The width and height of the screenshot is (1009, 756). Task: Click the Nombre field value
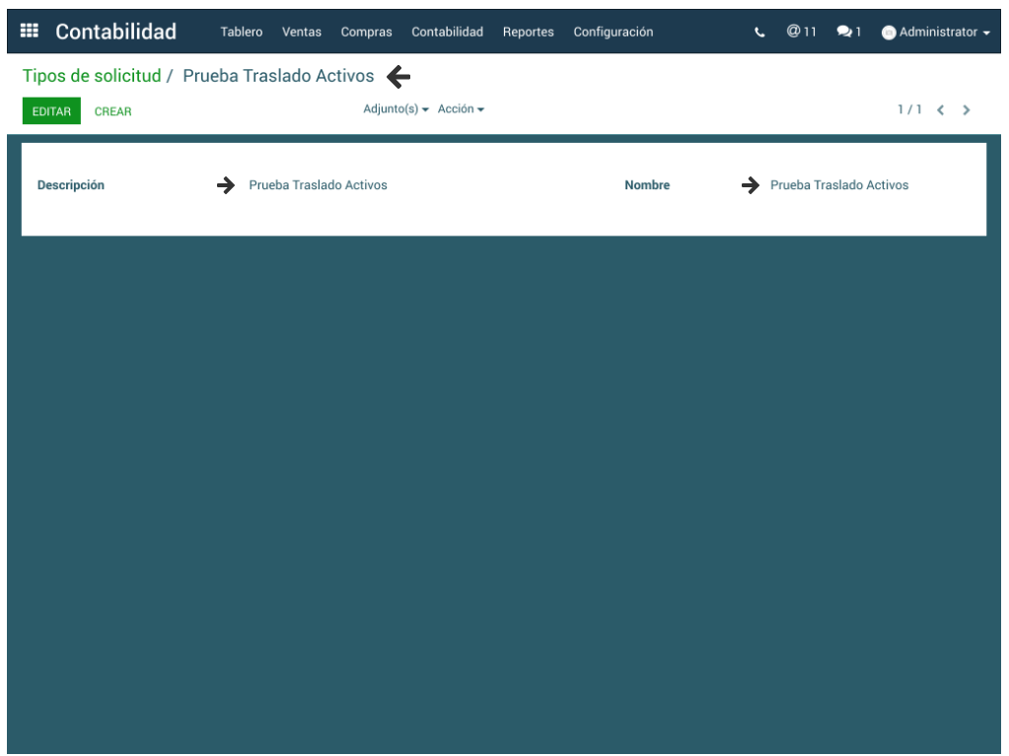point(838,185)
